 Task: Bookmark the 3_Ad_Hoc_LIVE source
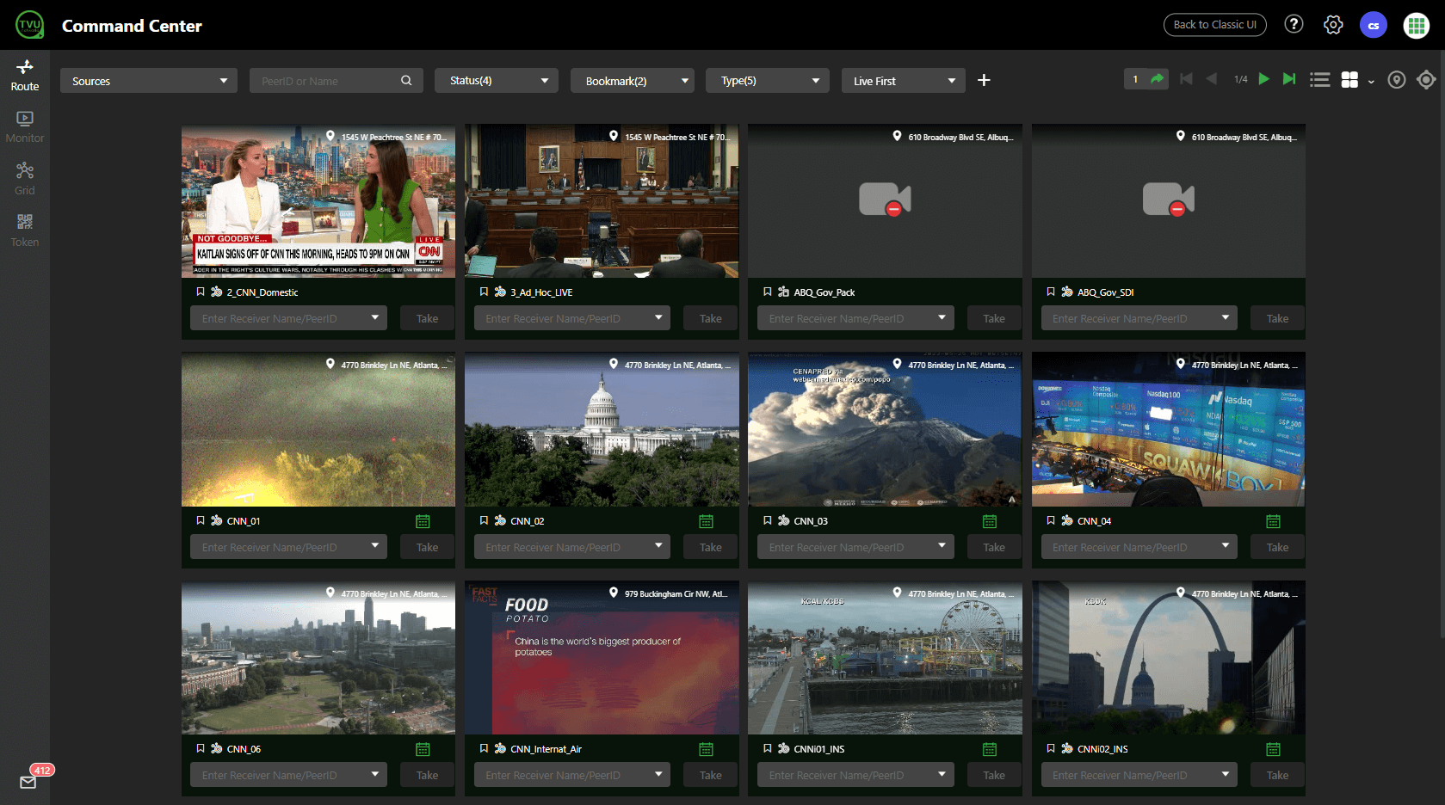[484, 292]
